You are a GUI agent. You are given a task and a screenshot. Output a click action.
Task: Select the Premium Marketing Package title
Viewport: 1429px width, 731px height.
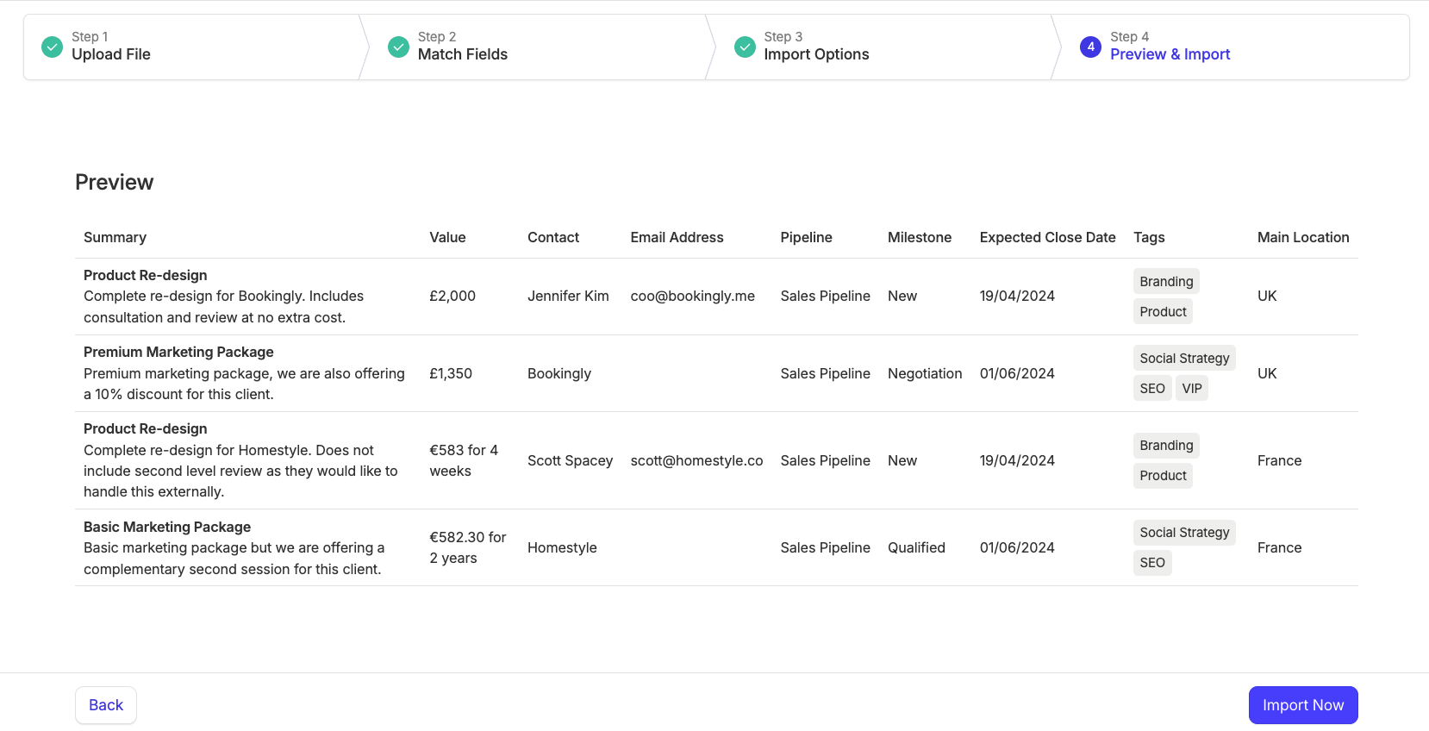click(x=178, y=352)
